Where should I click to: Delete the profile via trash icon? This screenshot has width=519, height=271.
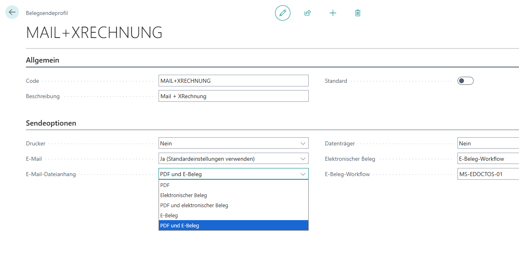tap(358, 13)
